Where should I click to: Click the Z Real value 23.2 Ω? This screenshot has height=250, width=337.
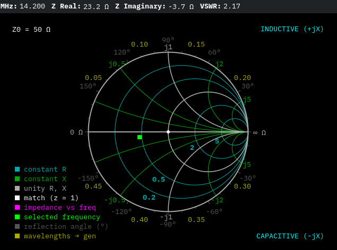click(x=96, y=6)
